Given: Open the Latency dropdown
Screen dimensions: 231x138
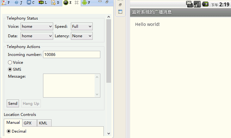Looking at the screenshot, I should point(82,36).
